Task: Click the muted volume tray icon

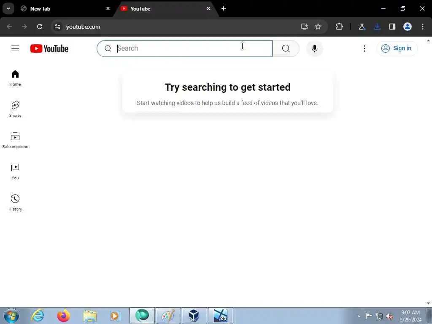Action: coord(389,316)
